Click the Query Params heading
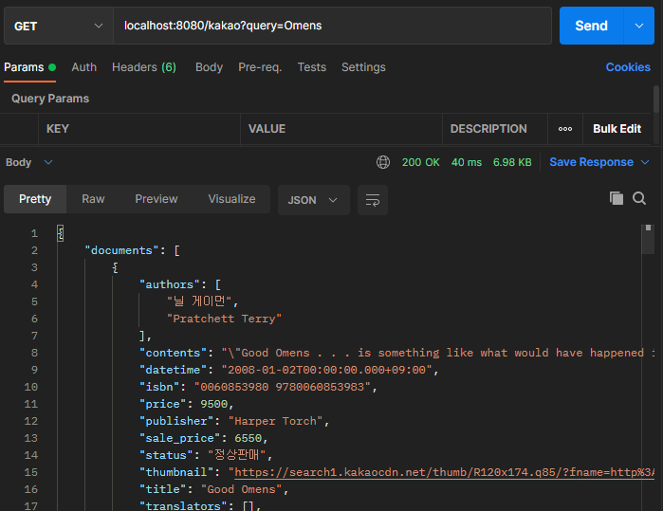663x511 pixels. (50, 99)
